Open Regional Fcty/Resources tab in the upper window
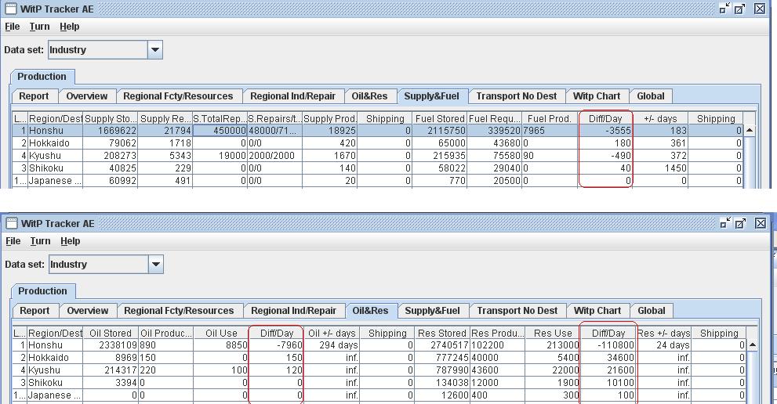 tap(179, 96)
